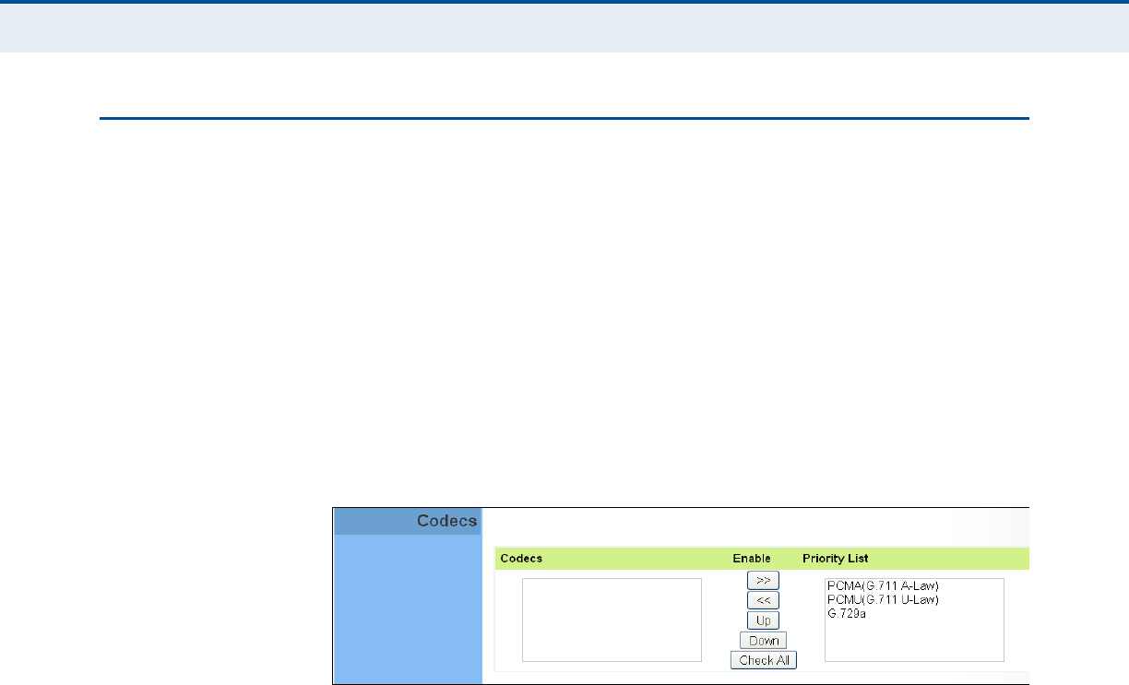Click the Enable column header

pos(752,558)
